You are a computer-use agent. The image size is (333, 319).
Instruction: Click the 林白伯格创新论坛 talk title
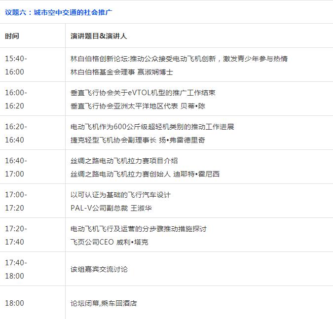pos(179,59)
